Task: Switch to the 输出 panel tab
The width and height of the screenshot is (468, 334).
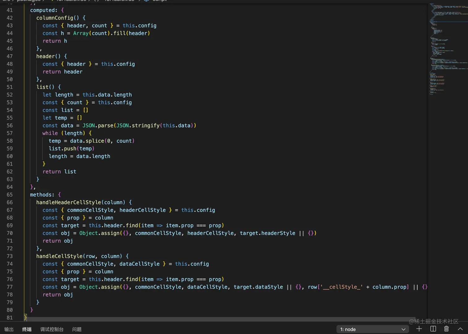Action: click(9, 329)
